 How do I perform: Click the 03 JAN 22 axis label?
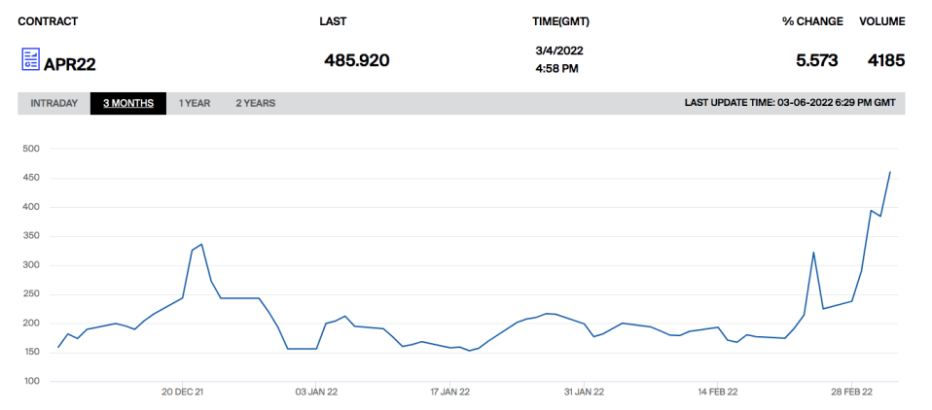pyautogui.click(x=316, y=392)
